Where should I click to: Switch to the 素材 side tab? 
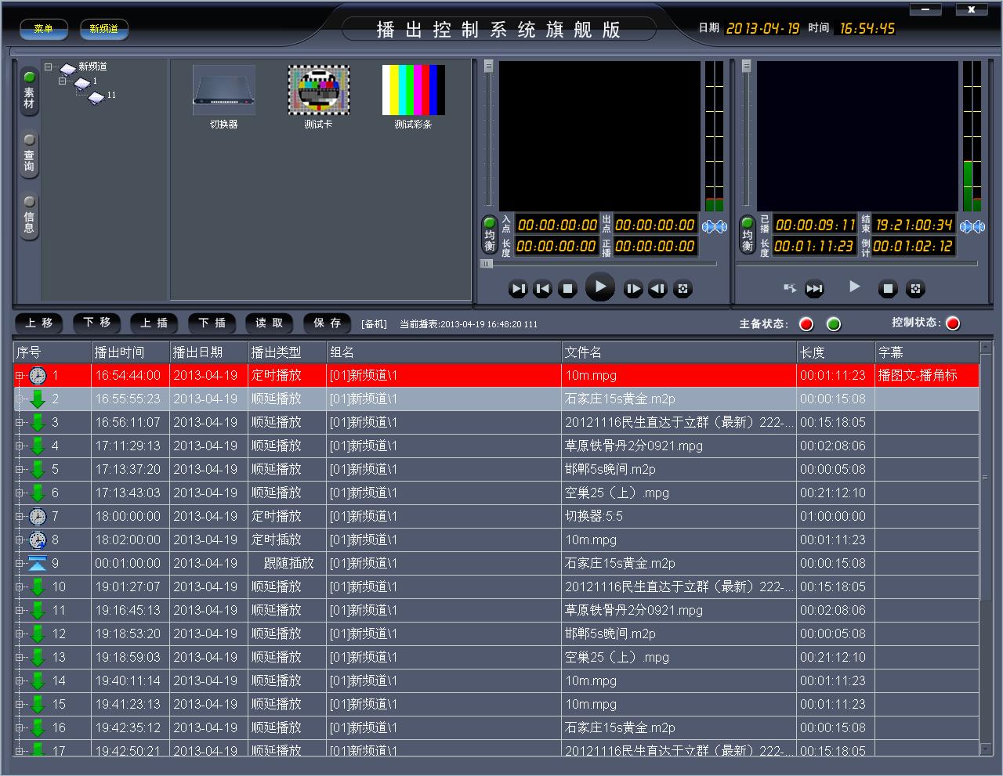pos(29,91)
